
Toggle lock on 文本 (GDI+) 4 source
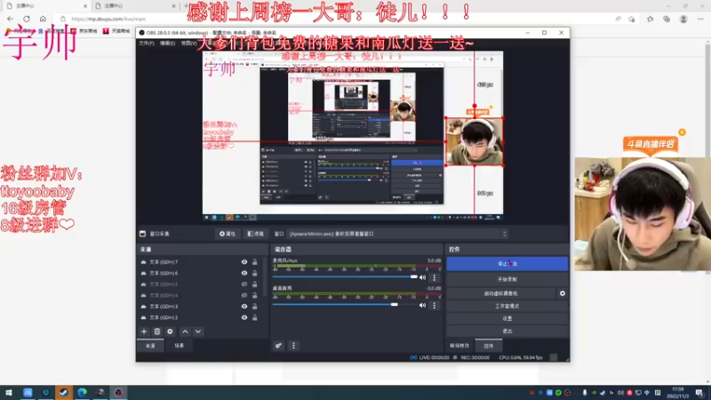click(x=255, y=295)
